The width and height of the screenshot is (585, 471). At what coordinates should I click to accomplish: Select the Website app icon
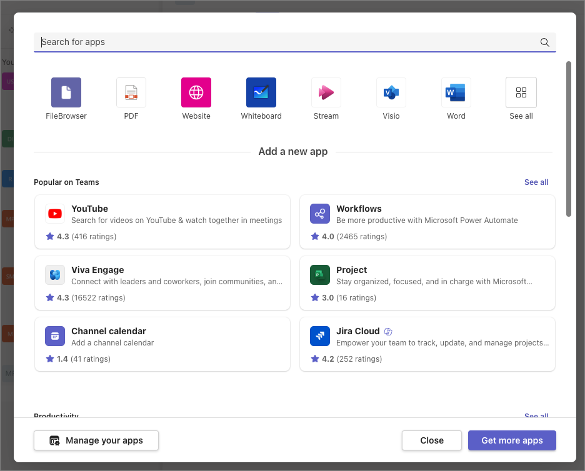(196, 92)
